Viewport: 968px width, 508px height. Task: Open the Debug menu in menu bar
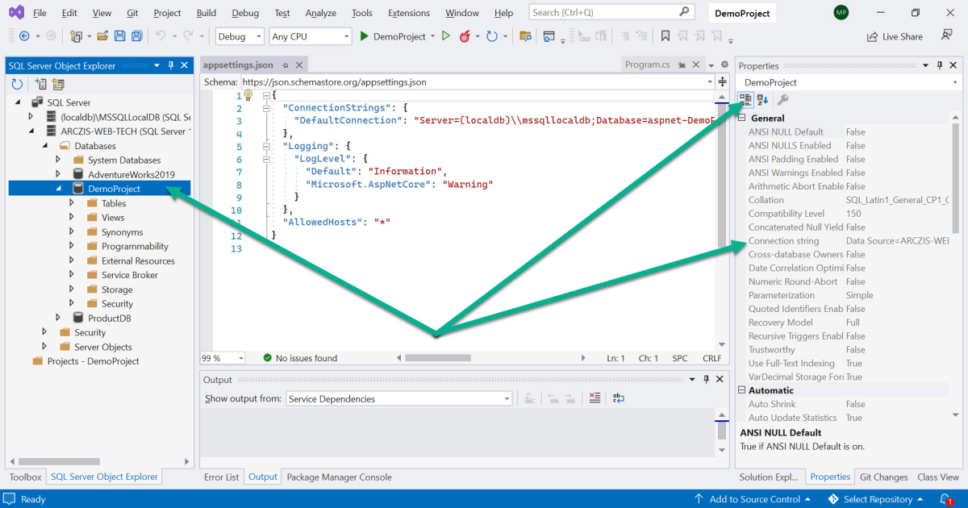tap(245, 13)
